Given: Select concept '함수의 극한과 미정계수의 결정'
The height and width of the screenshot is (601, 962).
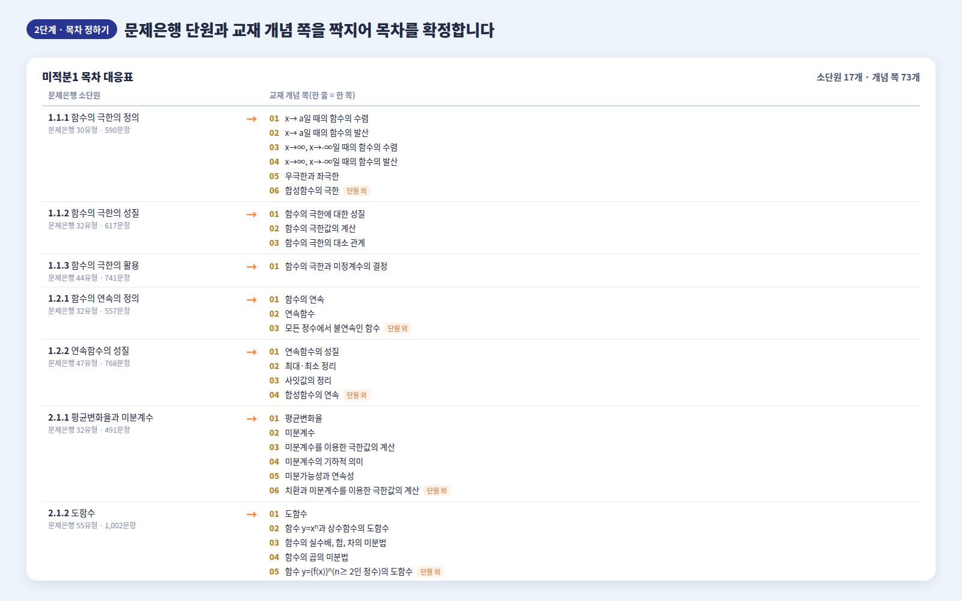Looking at the screenshot, I should [336, 266].
